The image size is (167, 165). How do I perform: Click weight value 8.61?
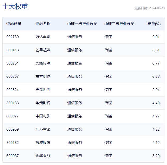click(x=156, y=50)
